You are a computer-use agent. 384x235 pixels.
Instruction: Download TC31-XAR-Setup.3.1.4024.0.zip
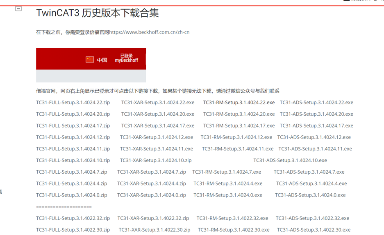(152, 195)
